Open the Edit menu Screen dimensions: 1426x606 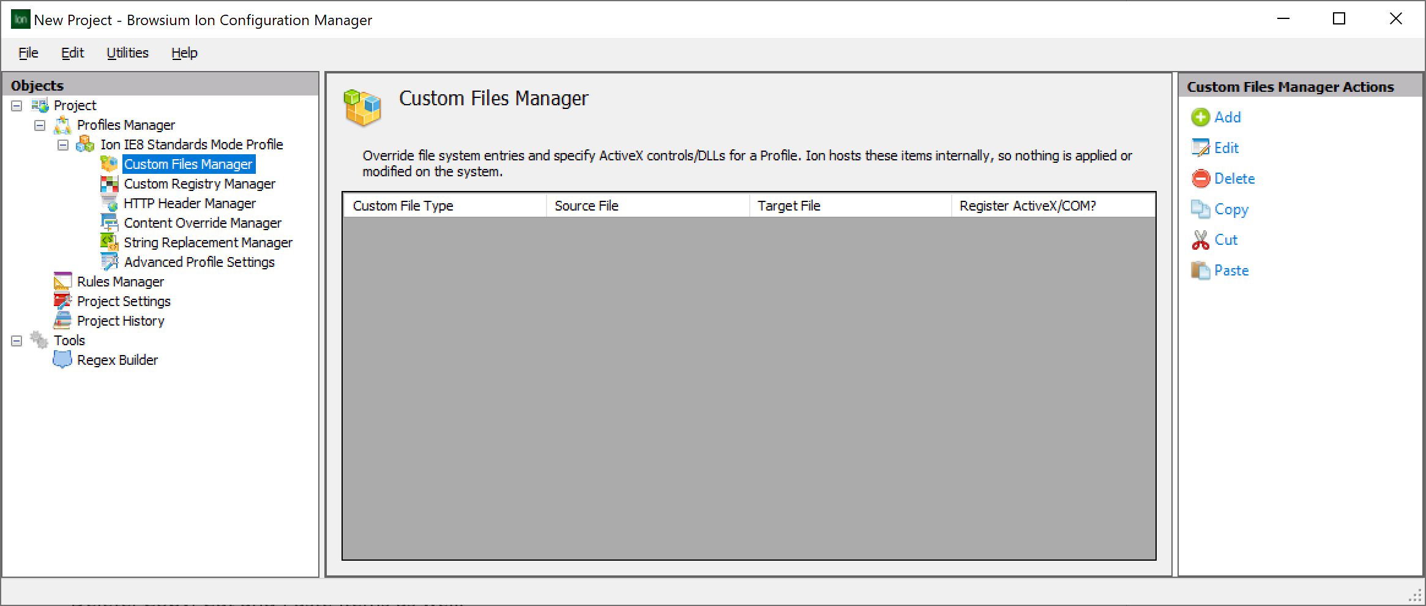click(72, 53)
